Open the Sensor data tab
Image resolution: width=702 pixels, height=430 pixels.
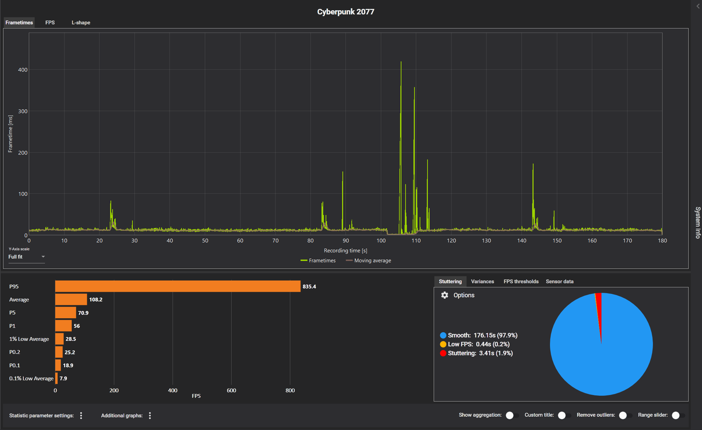click(559, 282)
